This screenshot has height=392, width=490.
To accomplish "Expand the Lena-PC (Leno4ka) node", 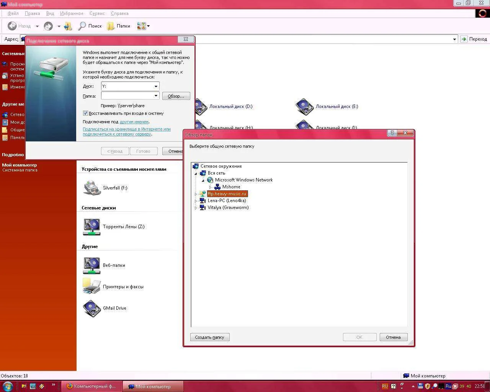I will click(x=196, y=201).
